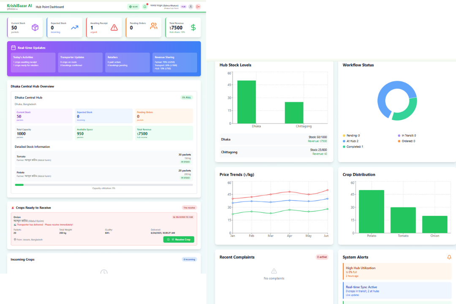Click the hub overview Total Revenue tile
Viewport: 456px width, 304px height.
(x=164, y=133)
